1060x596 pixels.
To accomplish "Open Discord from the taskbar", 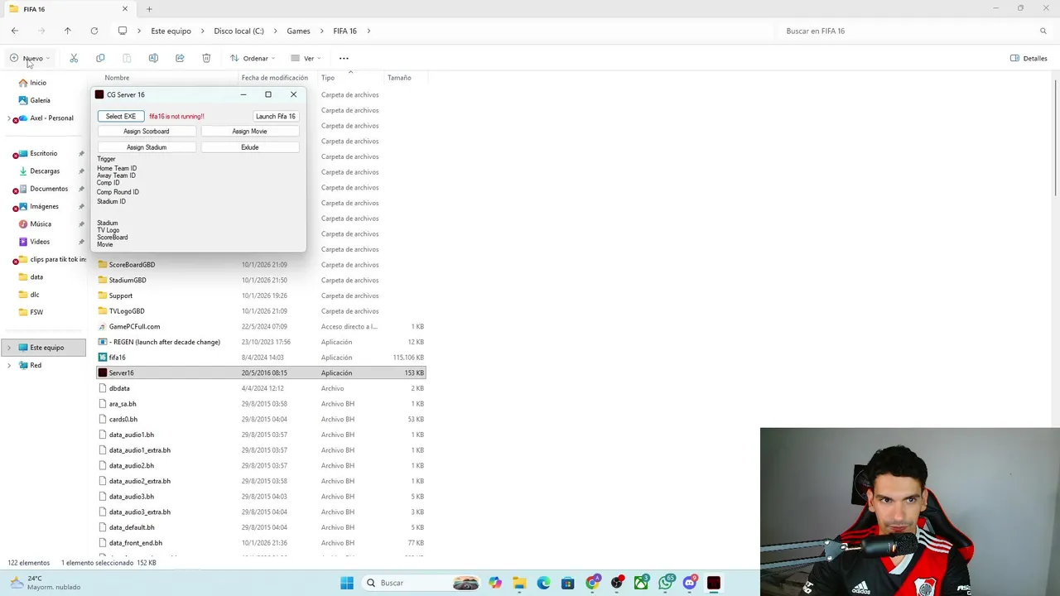I will click(x=690, y=583).
